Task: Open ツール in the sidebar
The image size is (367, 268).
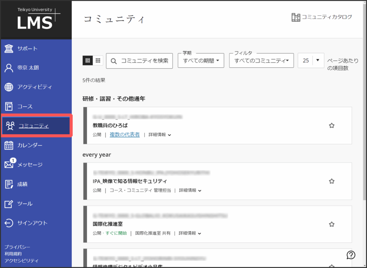Action: pyautogui.click(x=36, y=204)
